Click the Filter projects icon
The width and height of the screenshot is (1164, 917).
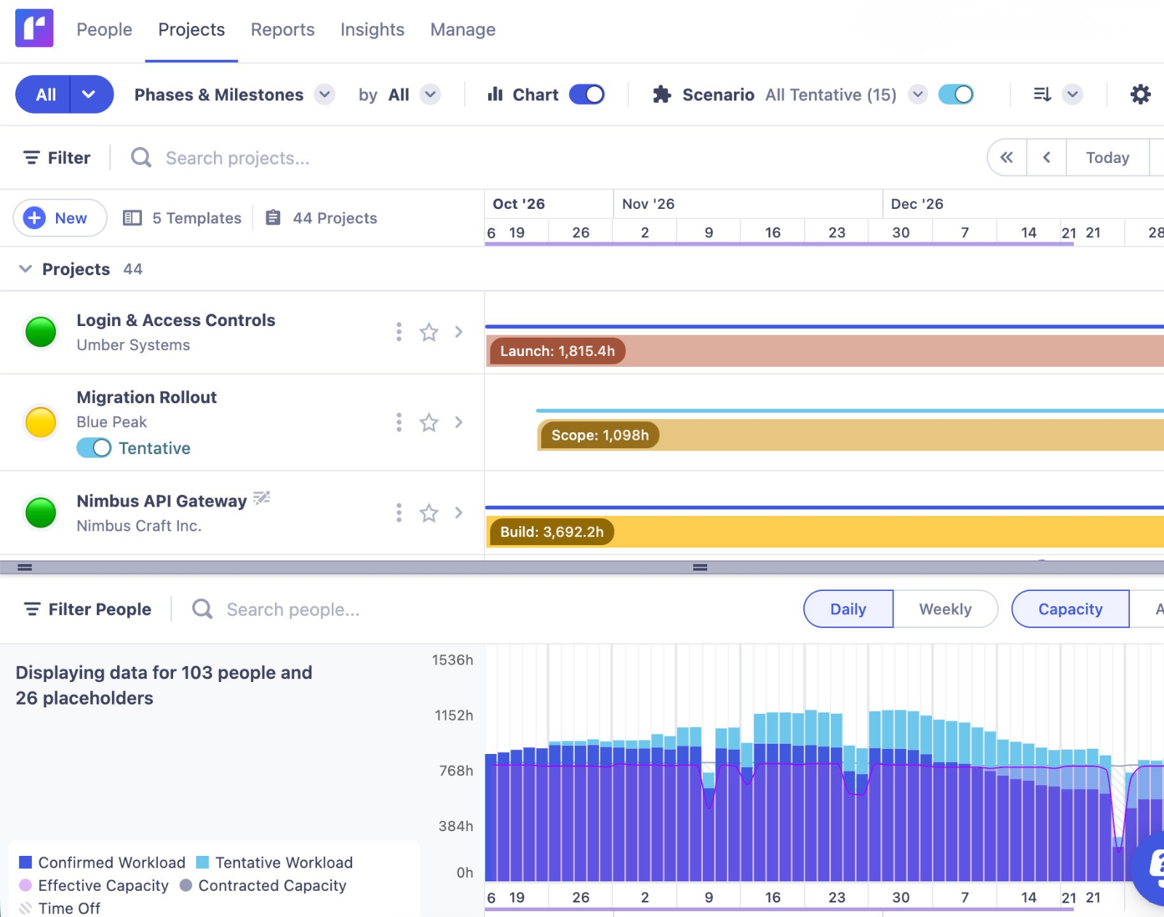pos(31,158)
